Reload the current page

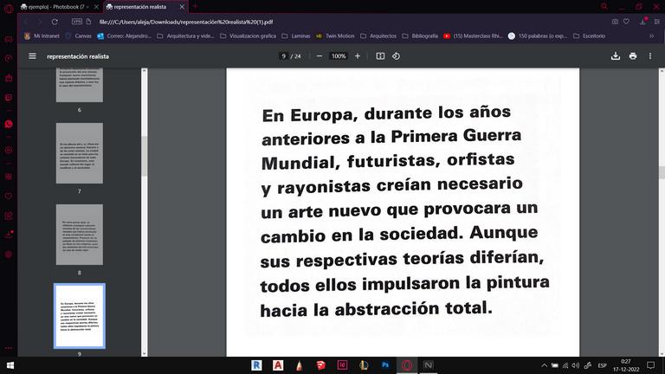[55, 22]
